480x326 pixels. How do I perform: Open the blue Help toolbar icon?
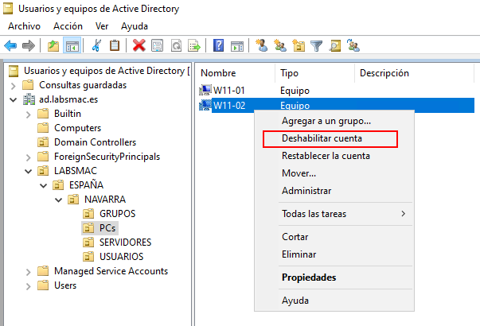tap(217, 45)
